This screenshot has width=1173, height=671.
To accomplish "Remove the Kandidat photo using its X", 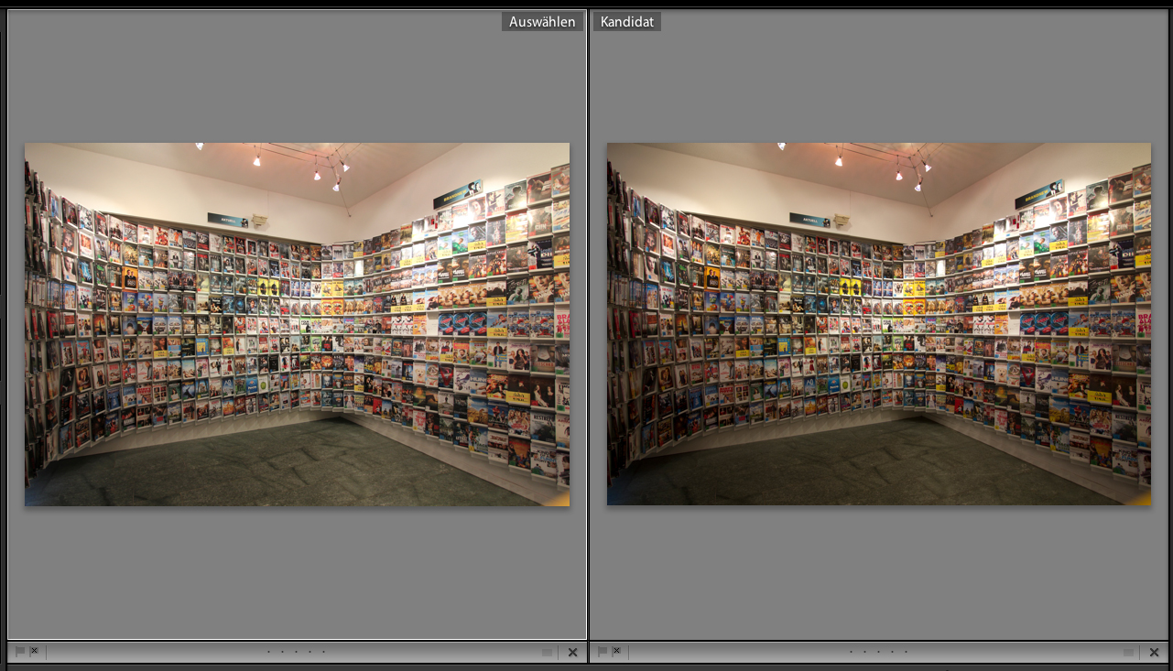I will (1156, 653).
